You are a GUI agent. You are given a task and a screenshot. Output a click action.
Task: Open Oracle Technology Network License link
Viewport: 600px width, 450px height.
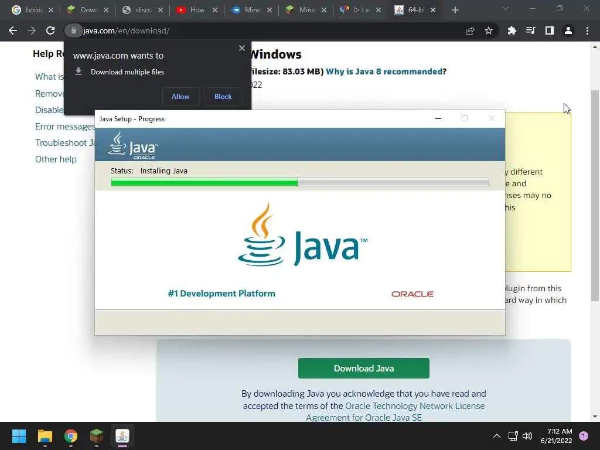tap(415, 405)
